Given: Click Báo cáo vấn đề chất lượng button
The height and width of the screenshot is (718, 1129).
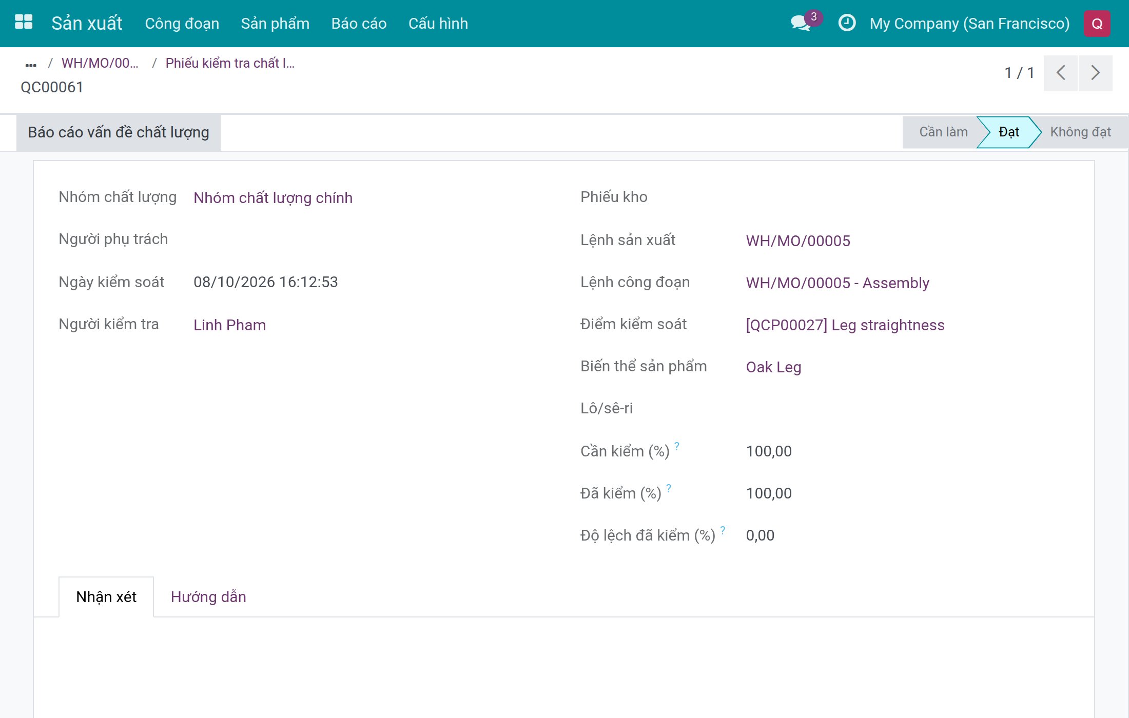Looking at the screenshot, I should point(119,132).
